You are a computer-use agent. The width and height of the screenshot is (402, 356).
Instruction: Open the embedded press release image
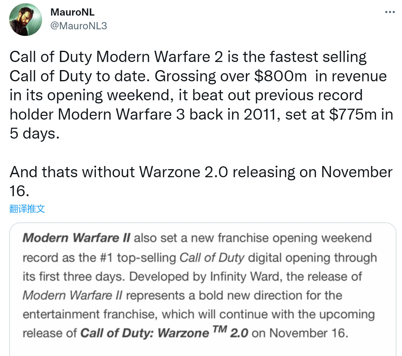click(x=203, y=290)
